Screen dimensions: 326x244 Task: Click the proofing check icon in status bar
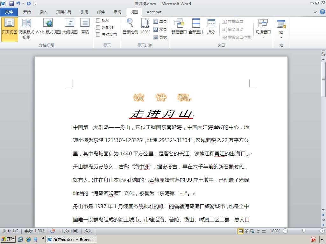point(53,231)
